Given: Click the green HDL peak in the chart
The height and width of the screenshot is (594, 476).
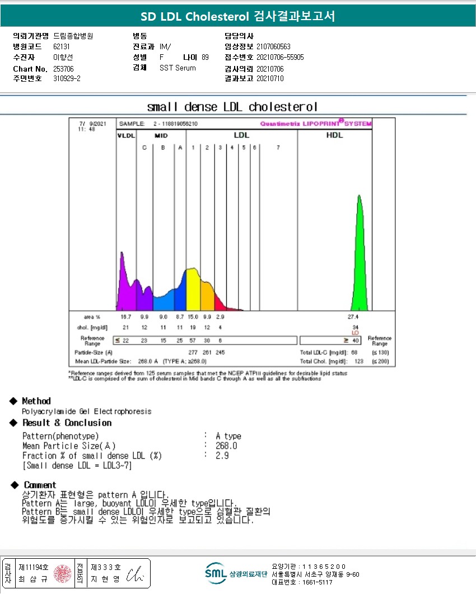Looking at the screenshot, I should coord(359,253).
